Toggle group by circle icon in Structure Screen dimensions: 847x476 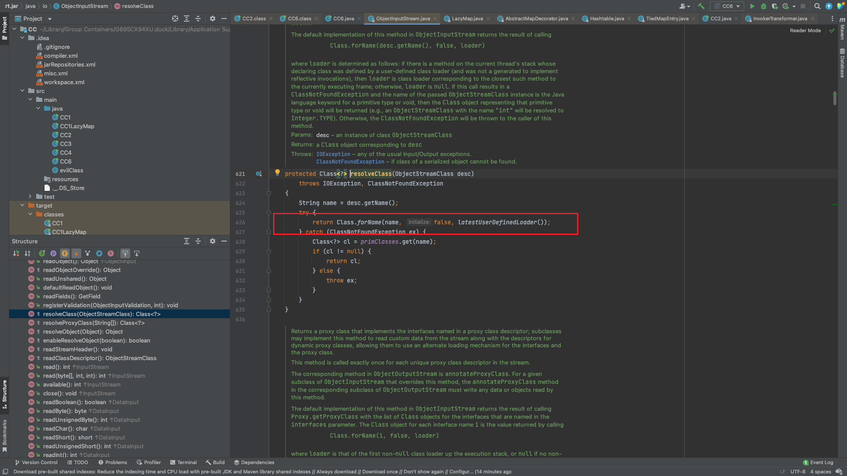click(99, 253)
